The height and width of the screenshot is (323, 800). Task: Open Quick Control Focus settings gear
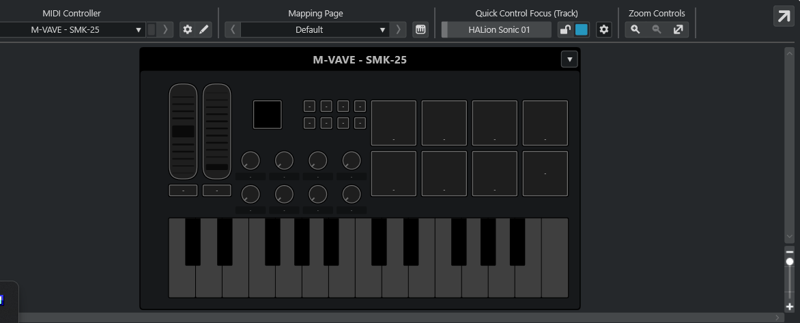coord(604,29)
